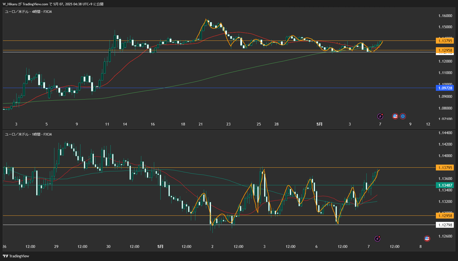Screen dimensions: 458x261
Task: Click date 21 on the 4-hour time axis
Action: pyautogui.click(x=201, y=124)
